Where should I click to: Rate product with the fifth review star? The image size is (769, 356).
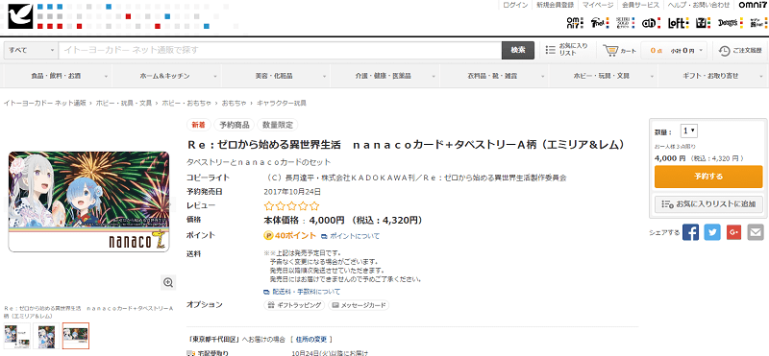pos(314,205)
